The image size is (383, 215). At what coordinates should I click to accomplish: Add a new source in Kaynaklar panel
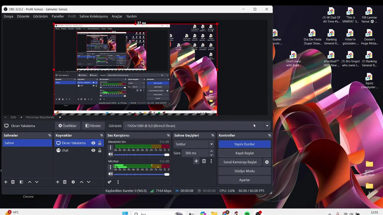58,182
